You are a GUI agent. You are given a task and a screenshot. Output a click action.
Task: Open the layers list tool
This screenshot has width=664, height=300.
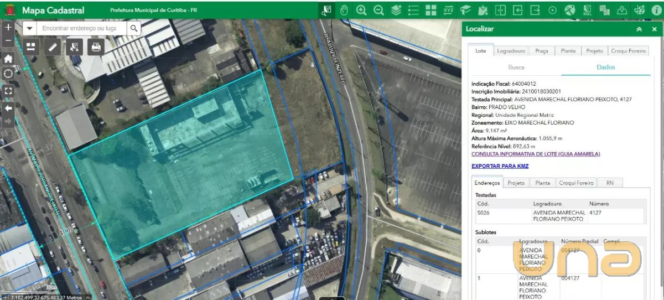[x=413, y=10]
